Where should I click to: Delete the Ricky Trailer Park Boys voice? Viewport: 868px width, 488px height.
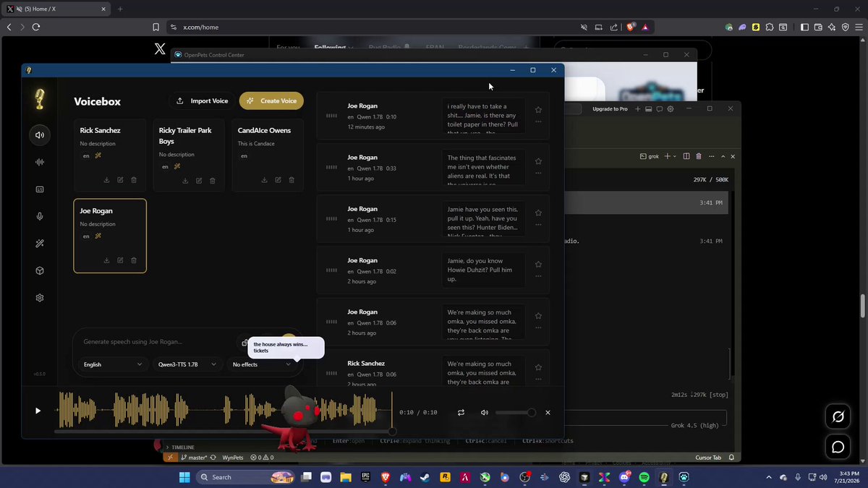point(213,181)
